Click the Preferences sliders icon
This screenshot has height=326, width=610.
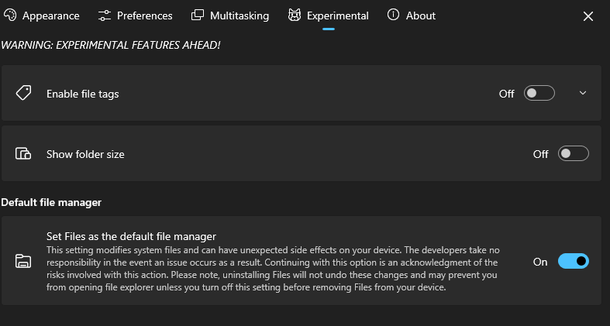click(x=105, y=15)
